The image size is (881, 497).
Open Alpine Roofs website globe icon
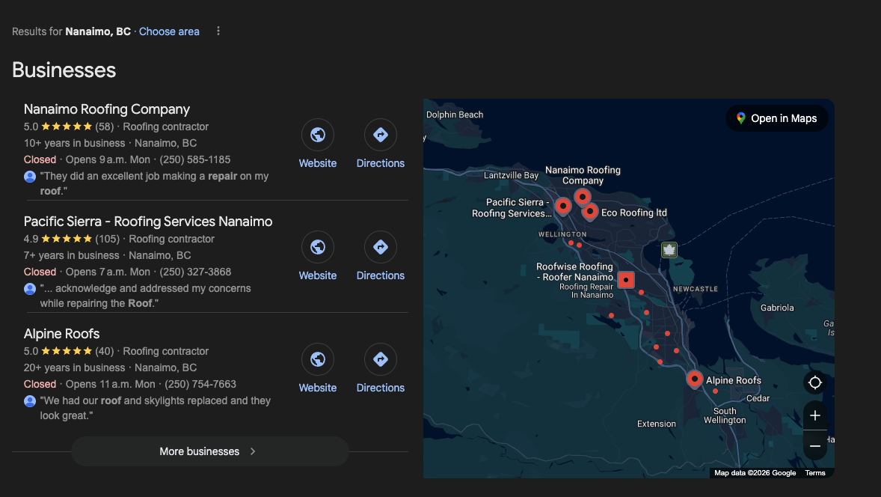(317, 359)
